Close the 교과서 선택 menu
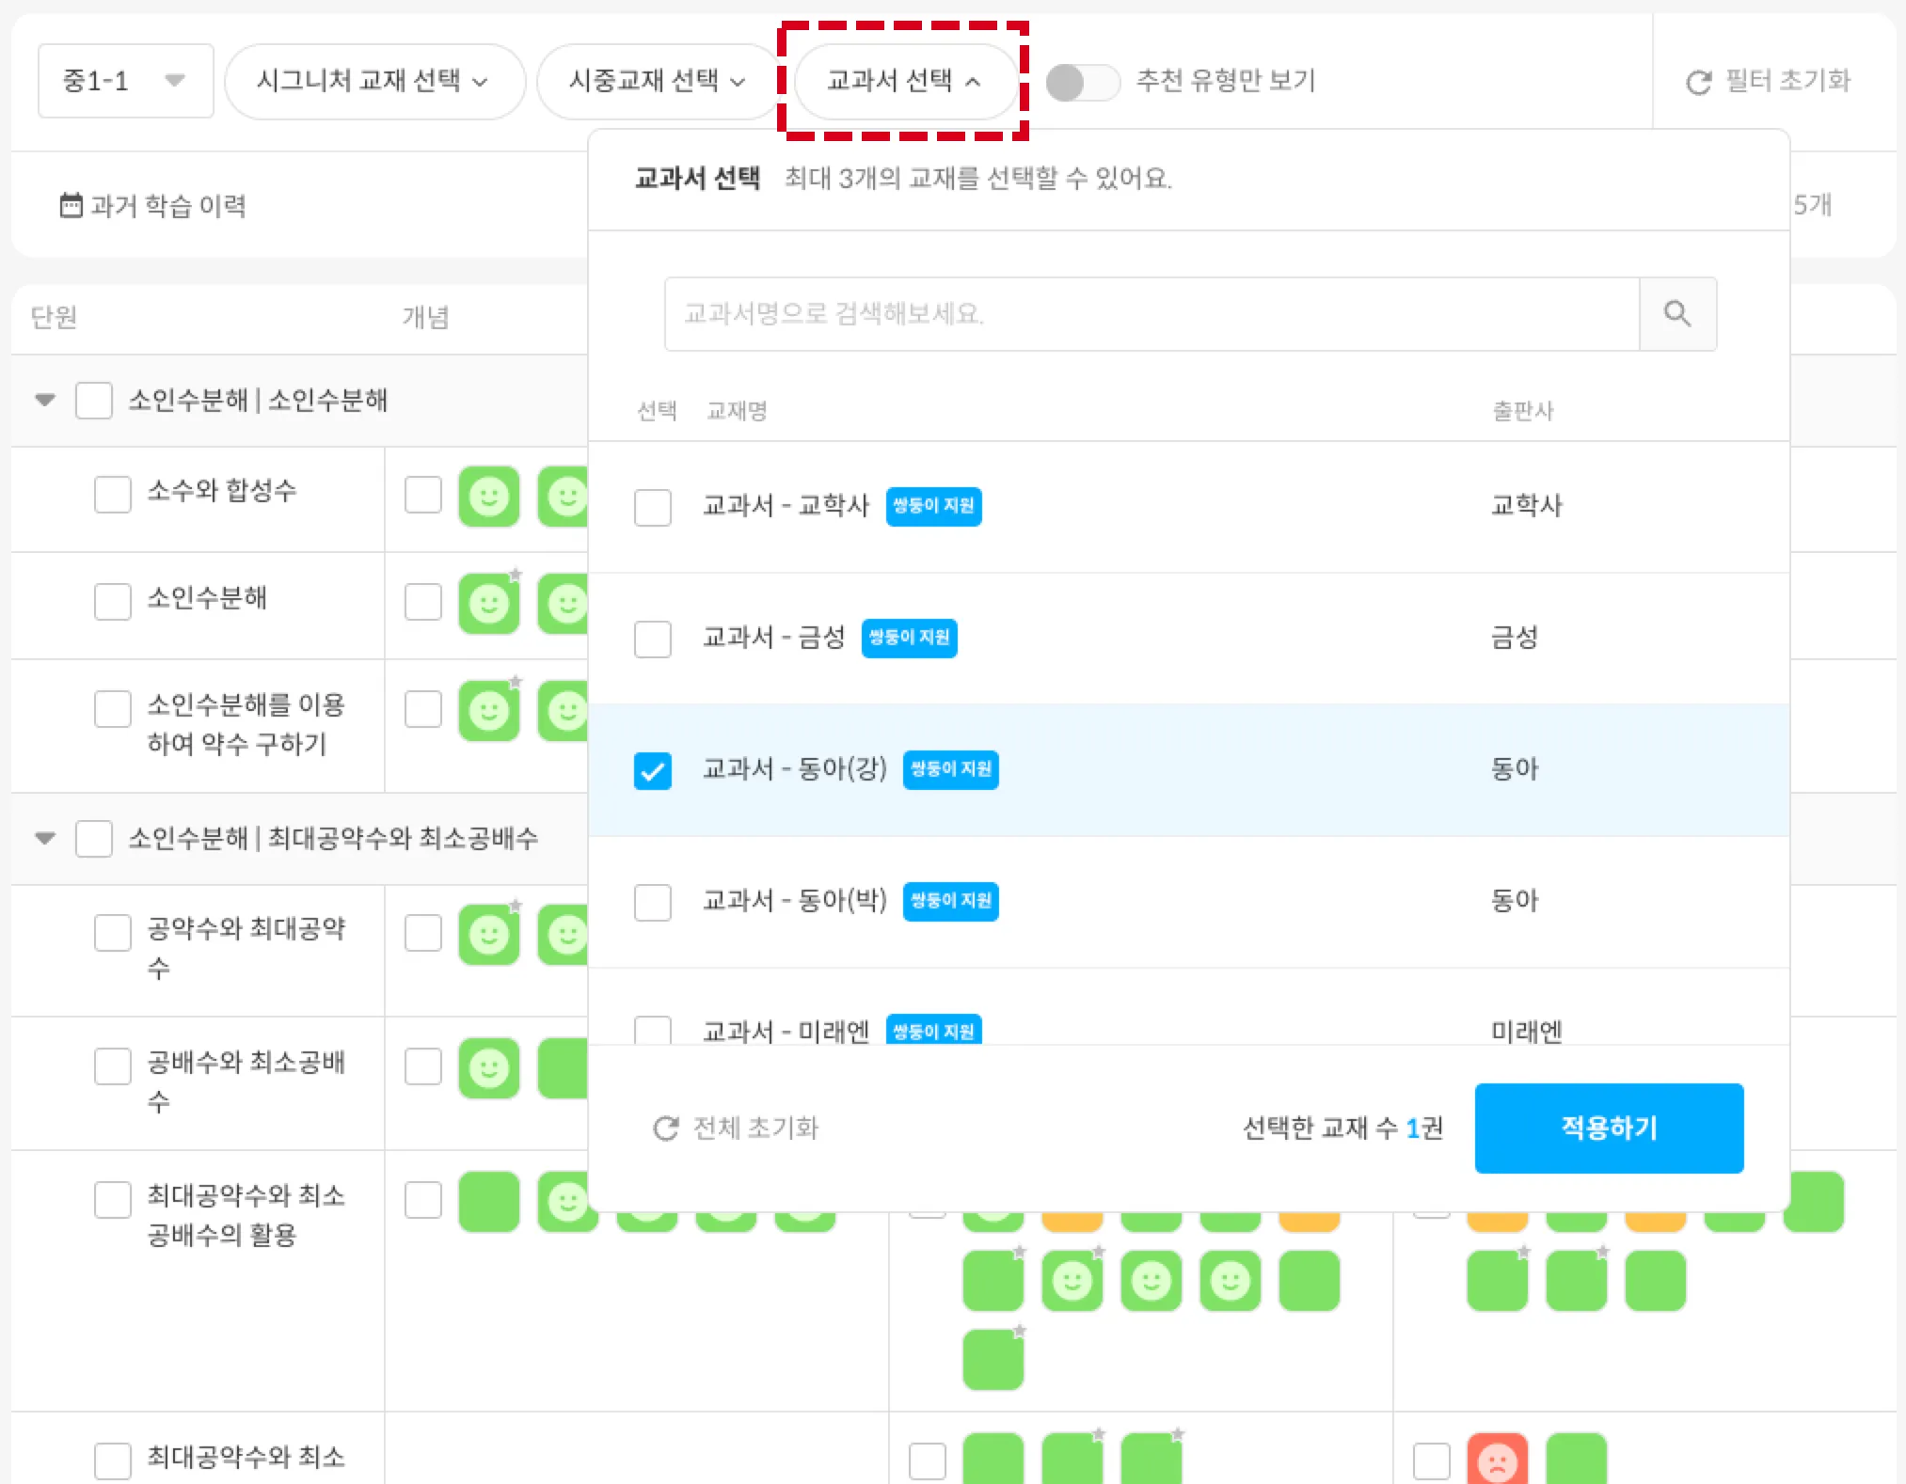 click(903, 81)
